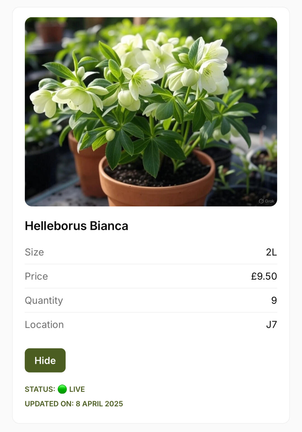Click the J7 location value
The width and height of the screenshot is (302, 432).
[271, 324]
